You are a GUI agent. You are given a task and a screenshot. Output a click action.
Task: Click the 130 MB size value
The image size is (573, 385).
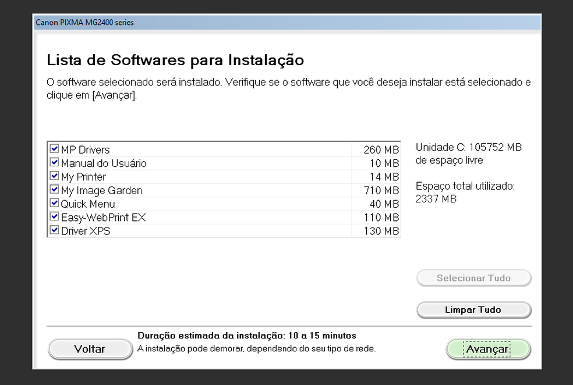coord(381,231)
